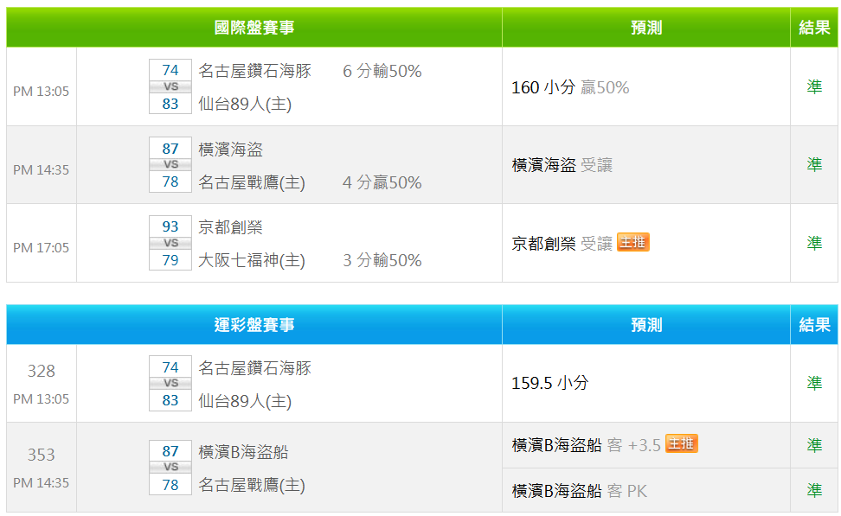Click the score box showing 93
The image size is (841, 516).
click(x=170, y=226)
